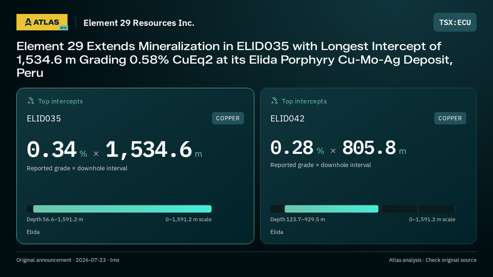Click 'Original announcement · 2026-07-23 · tmx' footer
Viewport: 493px width, 277px height.
tap(68, 260)
